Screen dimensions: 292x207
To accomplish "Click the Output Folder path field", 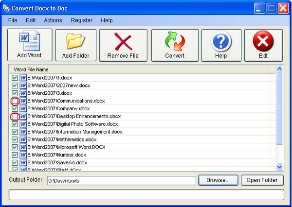I will pos(121,181).
